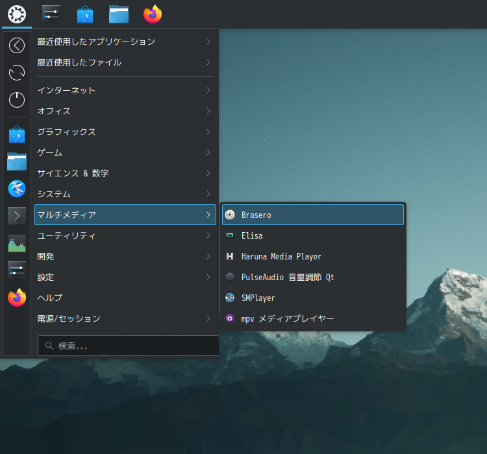Screen dimensions: 487x454
Task: Click the Brasero disc icon
Action: (230, 215)
